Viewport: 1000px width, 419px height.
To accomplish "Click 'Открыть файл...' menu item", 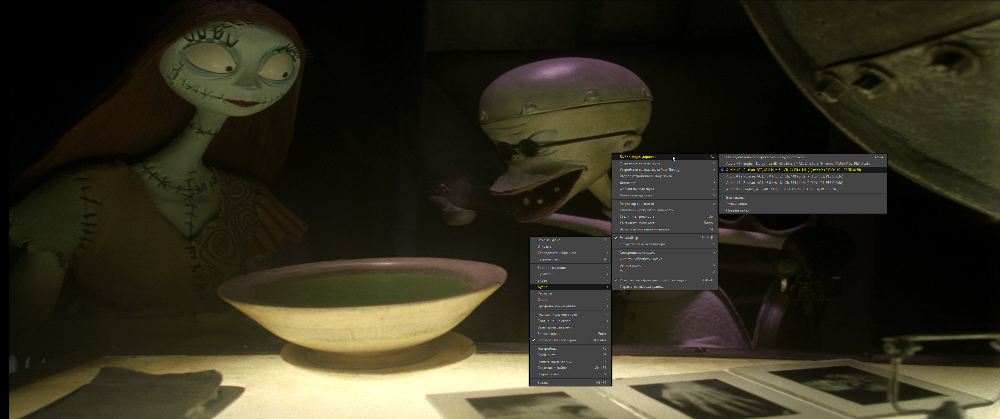I will click(570, 240).
